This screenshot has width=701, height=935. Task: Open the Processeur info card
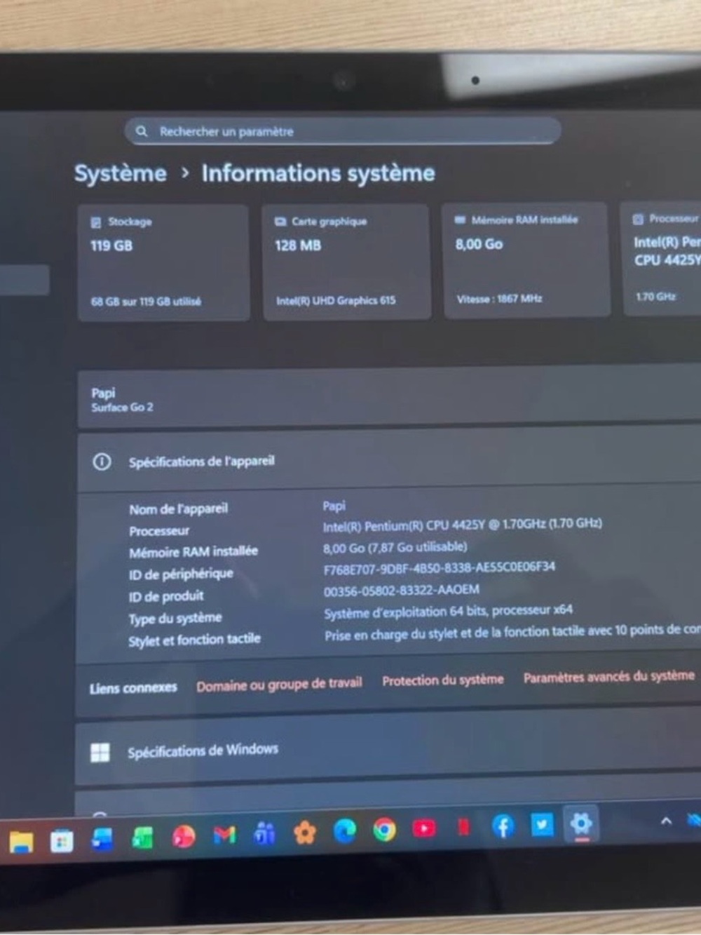point(661,257)
